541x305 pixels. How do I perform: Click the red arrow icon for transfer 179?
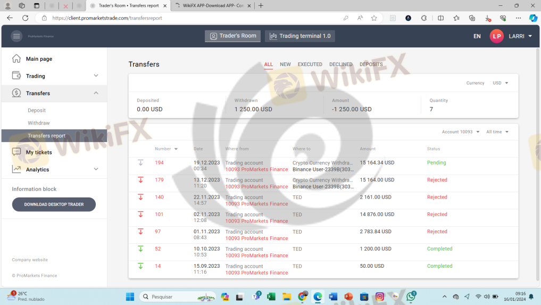(140, 180)
